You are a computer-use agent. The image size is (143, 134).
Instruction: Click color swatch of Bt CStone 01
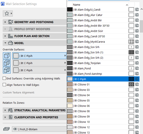70,85
